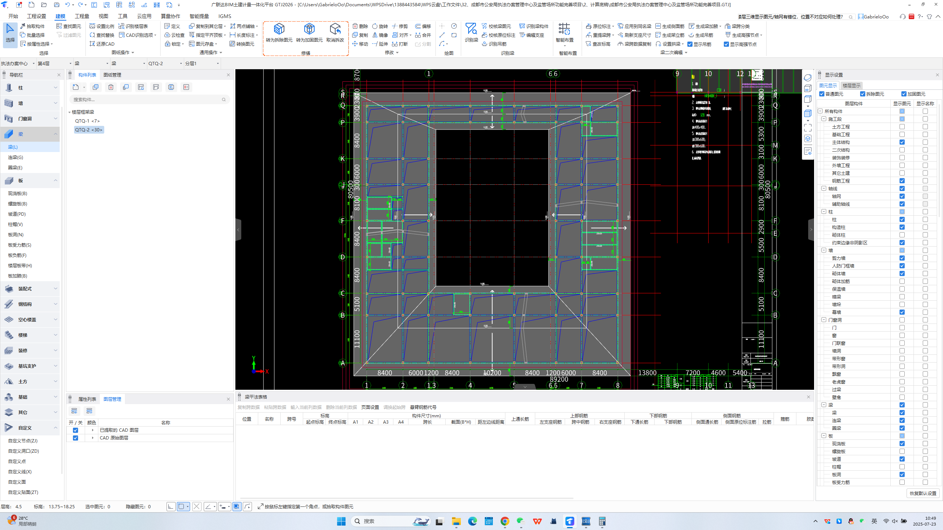
Task: Click the 镜像 tool
Action: [x=380, y=35]
